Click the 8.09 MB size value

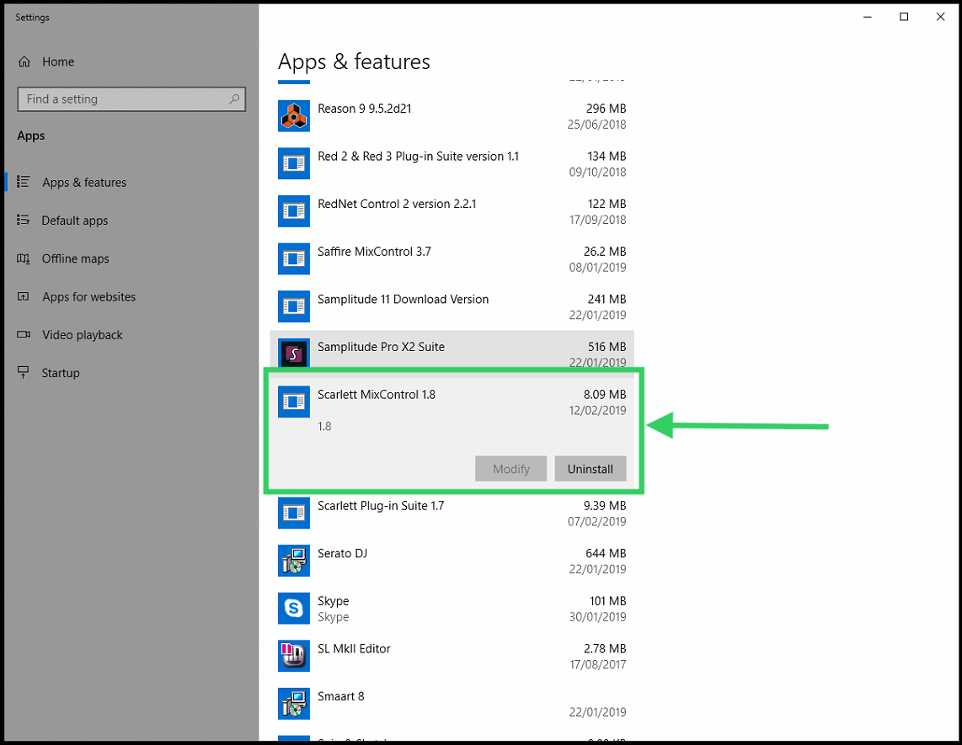604,394
